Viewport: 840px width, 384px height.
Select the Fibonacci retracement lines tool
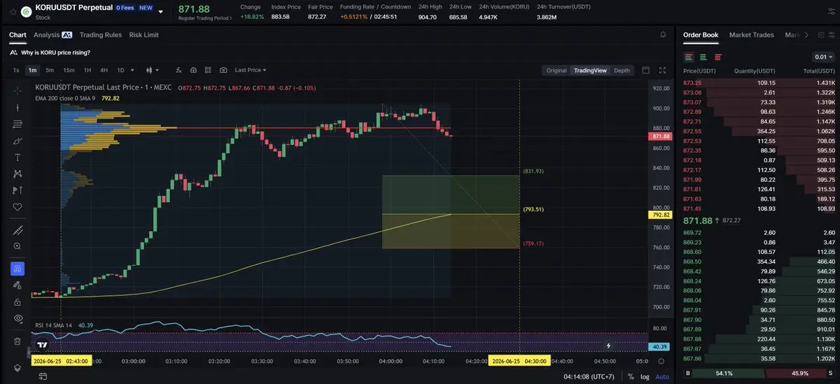pyautogui.click(x=17, y=124)
